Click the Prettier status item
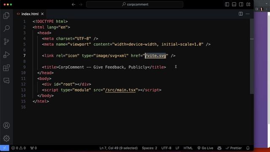 (234, 148)
